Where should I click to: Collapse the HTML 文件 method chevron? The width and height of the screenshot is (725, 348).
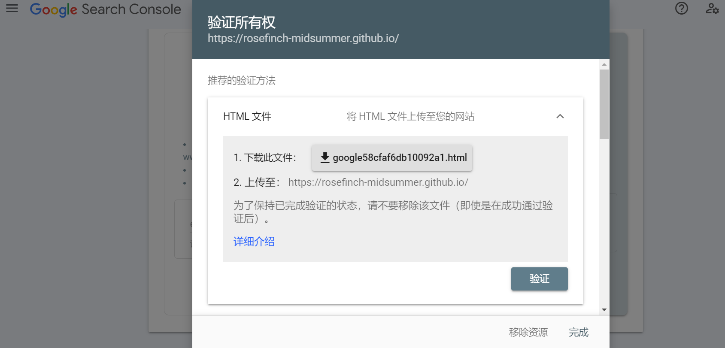click(x=560, y=116)
